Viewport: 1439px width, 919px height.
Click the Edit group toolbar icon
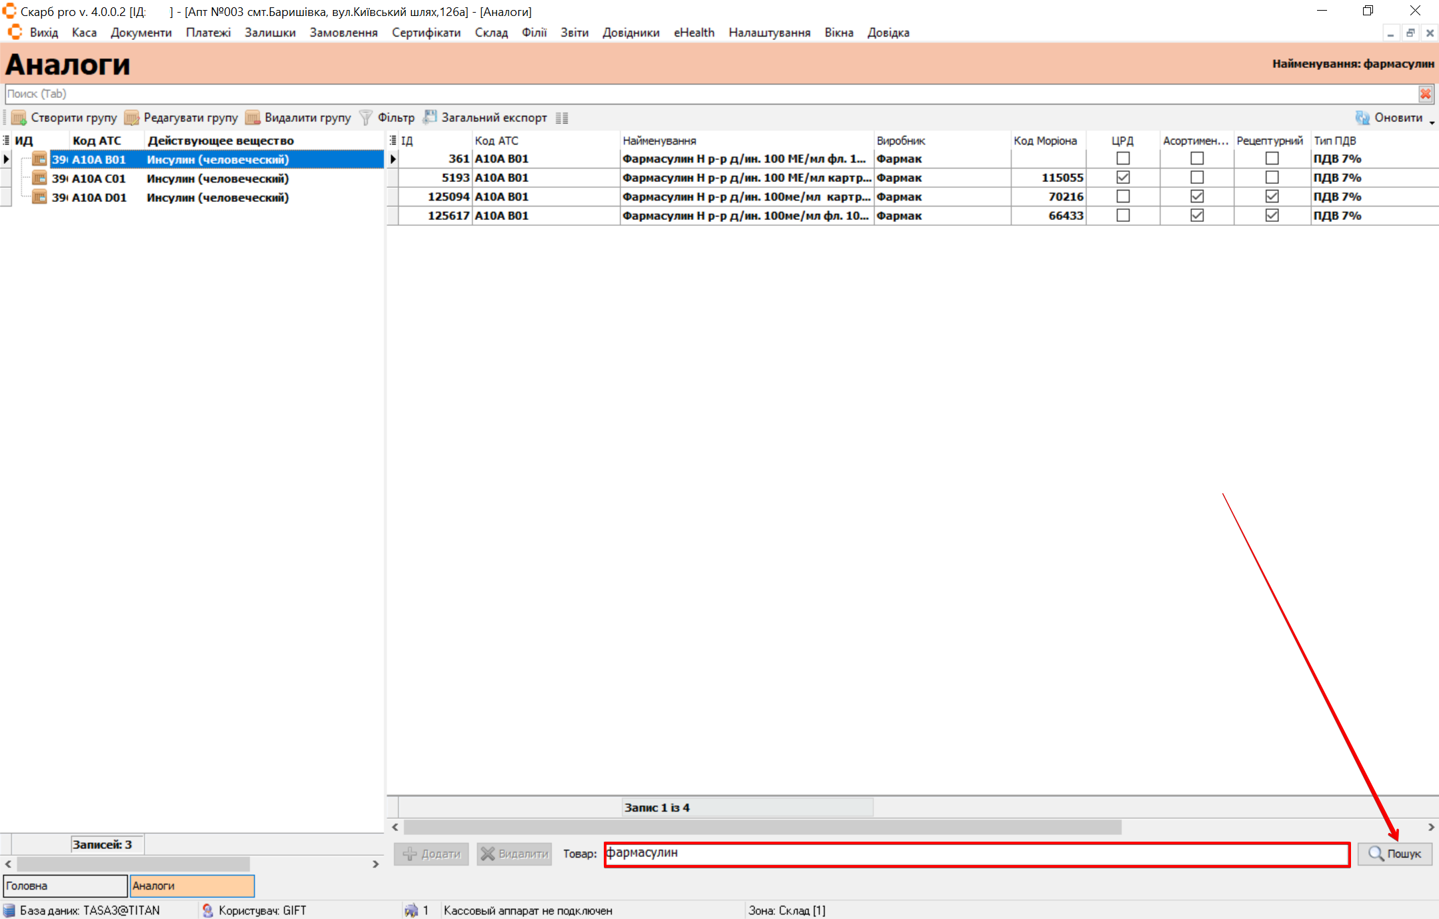[132, 118]
